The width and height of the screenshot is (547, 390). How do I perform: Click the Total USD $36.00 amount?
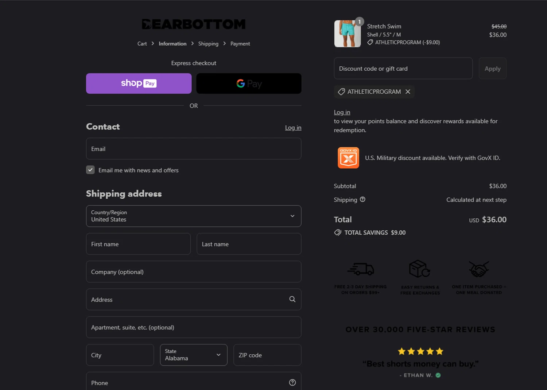coord(488,219)
